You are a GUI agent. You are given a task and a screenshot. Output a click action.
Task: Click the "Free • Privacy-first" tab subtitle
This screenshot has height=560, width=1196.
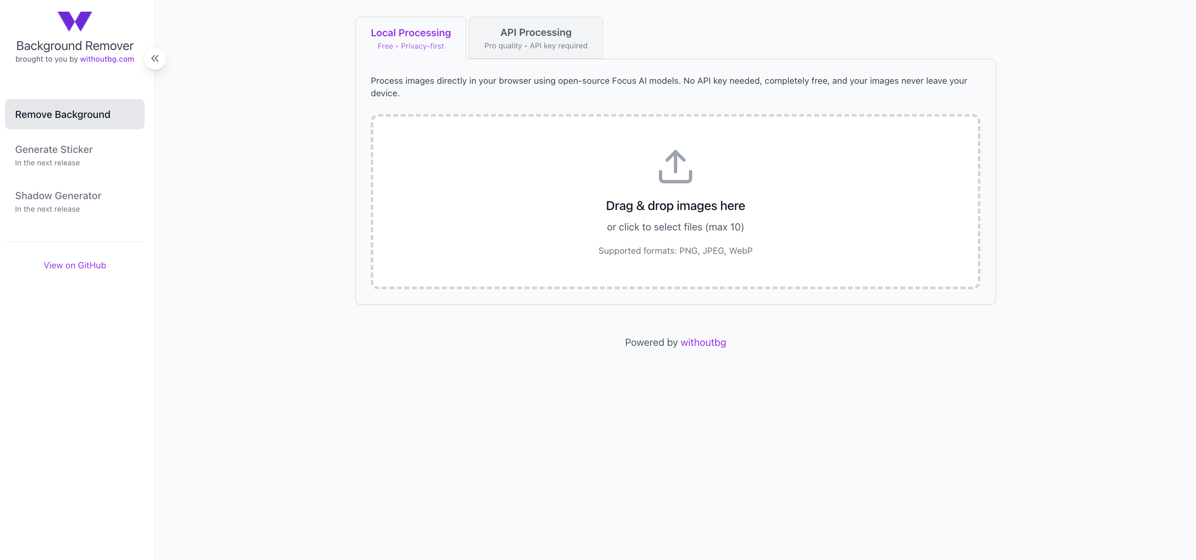coord(410,46)
